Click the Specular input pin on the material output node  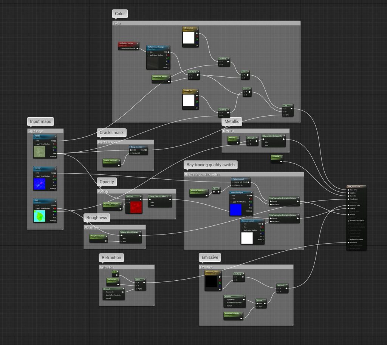[x=348, y=196]
